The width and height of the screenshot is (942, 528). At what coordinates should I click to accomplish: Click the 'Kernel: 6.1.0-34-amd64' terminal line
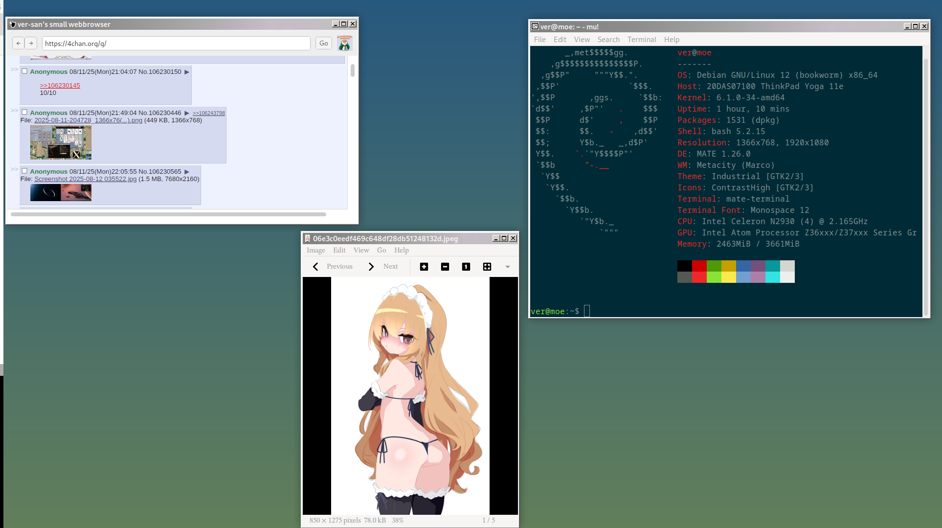coord(731,97)
